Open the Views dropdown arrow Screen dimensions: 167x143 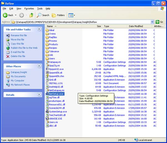pyautogui.click(x=74, y=15)
